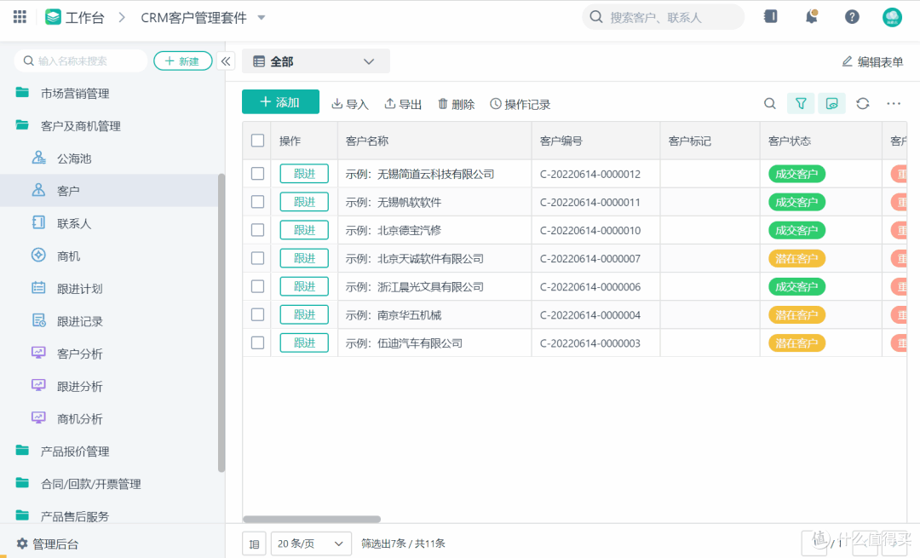Click the 添加 add button
Image resolution: width=920 pixels, height=558 pixels.
tap(280, 102)
